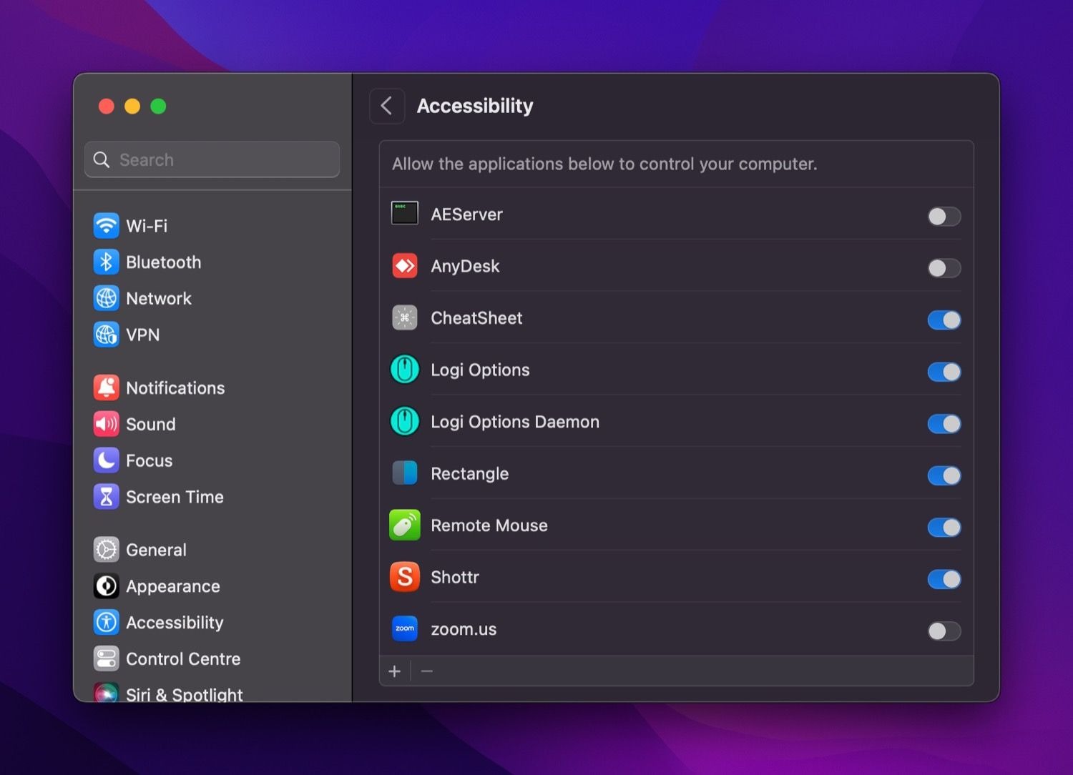
Task: Click the Accessibility sidebar icon
Action: tap(107, 623)
